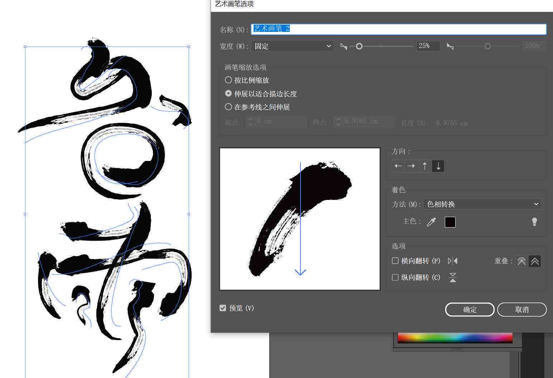Screen dimensions: 553x378
Task: Confirm with the 确定 button
Action: click(x=470, y=310)
